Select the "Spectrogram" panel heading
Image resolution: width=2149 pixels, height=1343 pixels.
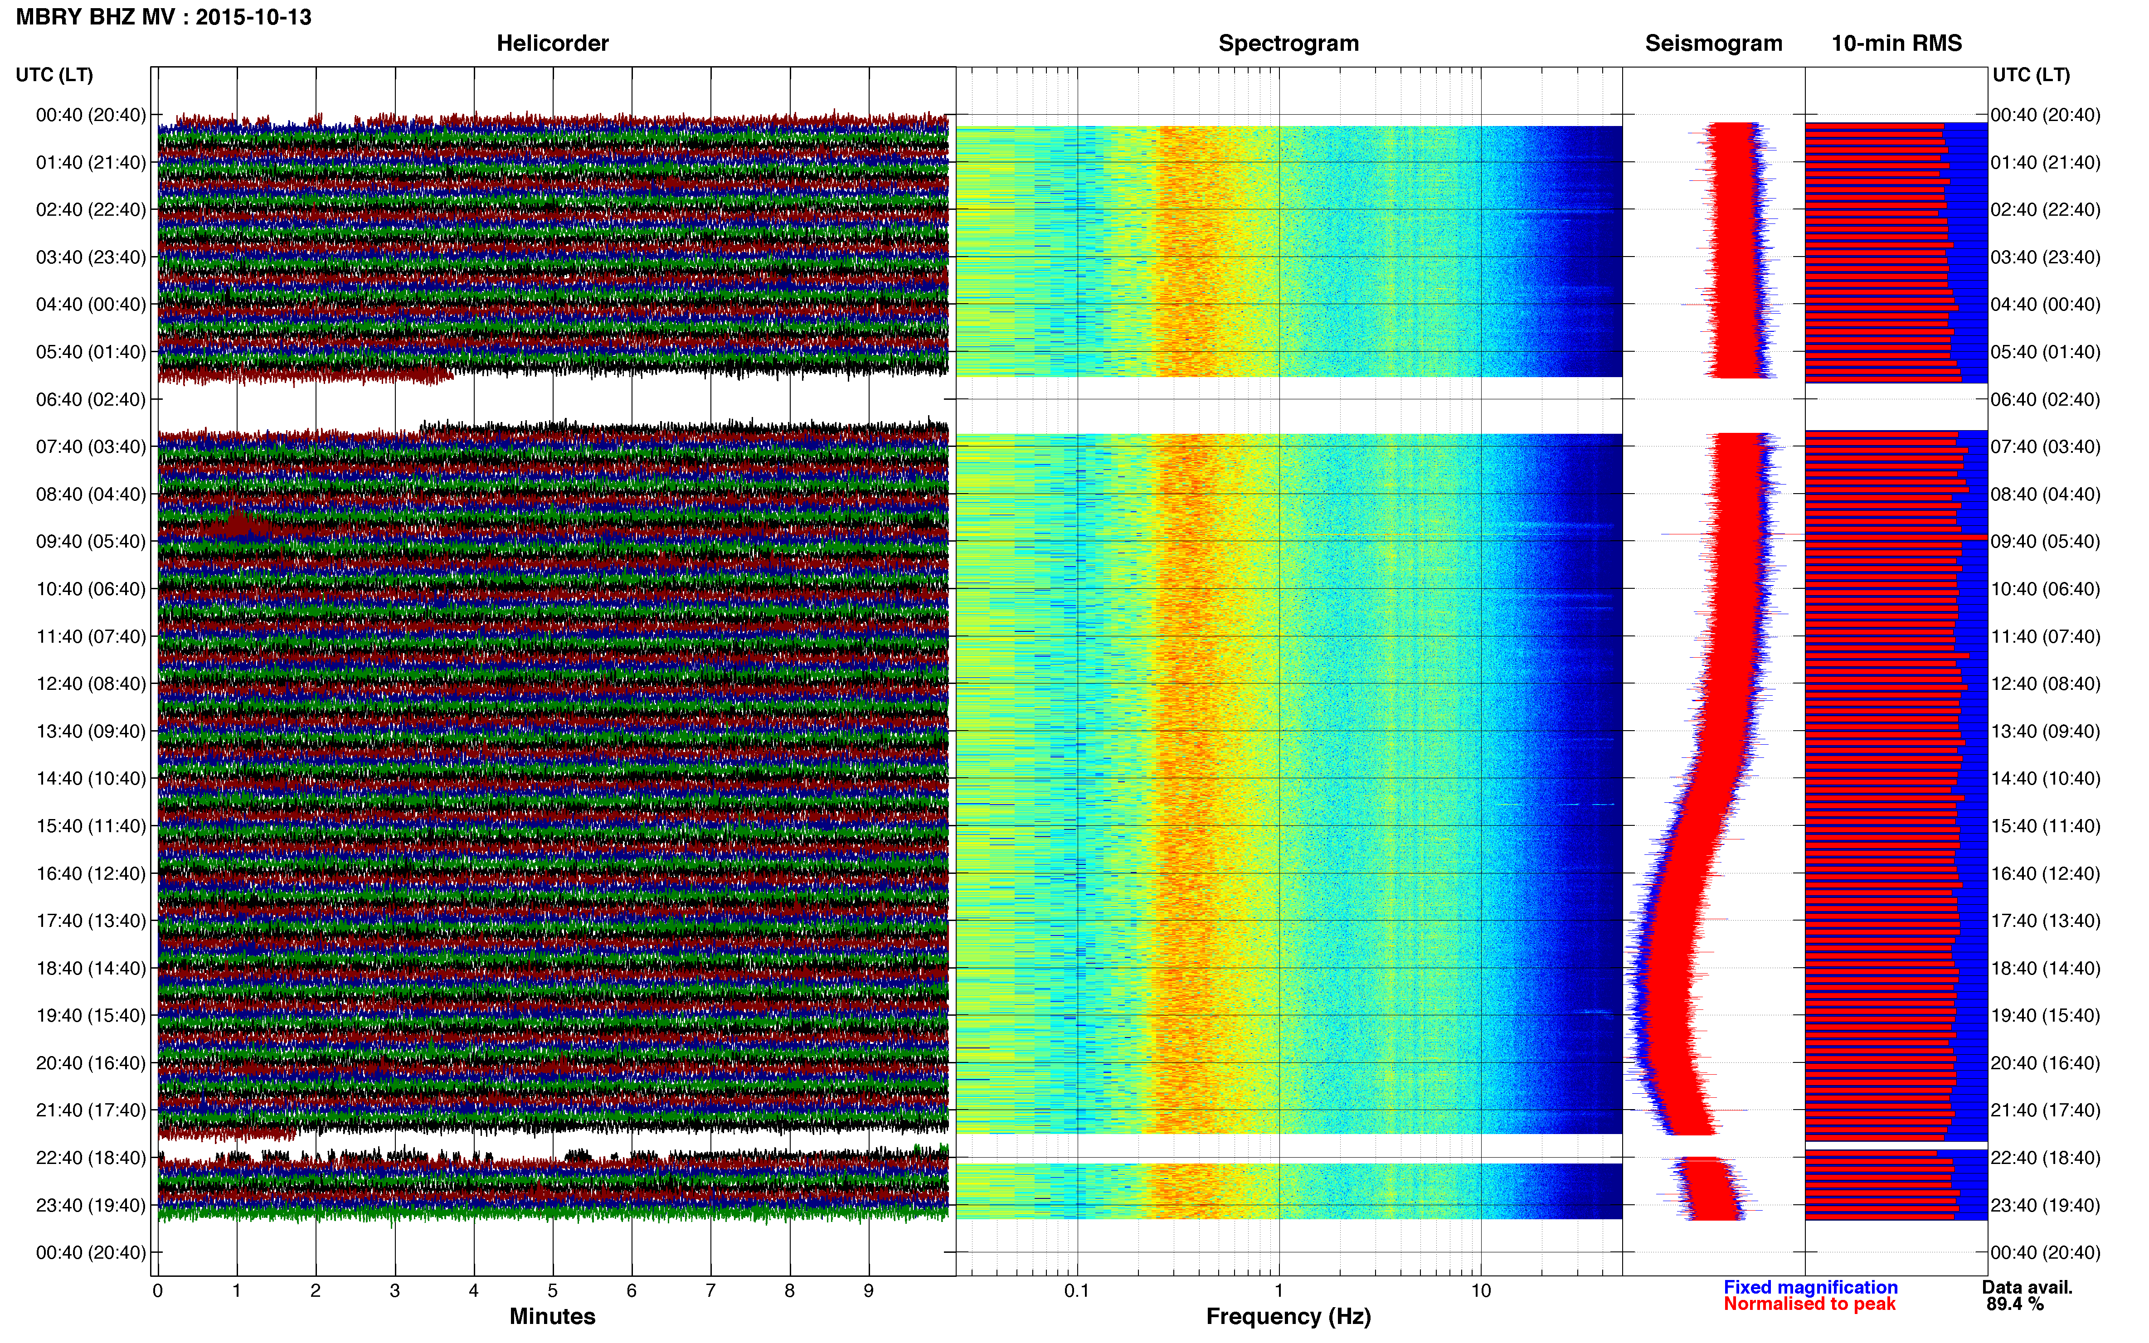[1288, 44]
